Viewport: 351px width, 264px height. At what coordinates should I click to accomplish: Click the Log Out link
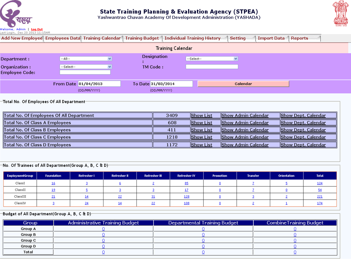coord(37,29)
